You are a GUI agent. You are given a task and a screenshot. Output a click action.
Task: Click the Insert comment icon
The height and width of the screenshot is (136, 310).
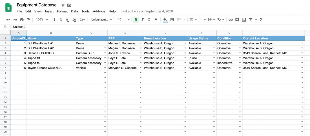[237, 20]
